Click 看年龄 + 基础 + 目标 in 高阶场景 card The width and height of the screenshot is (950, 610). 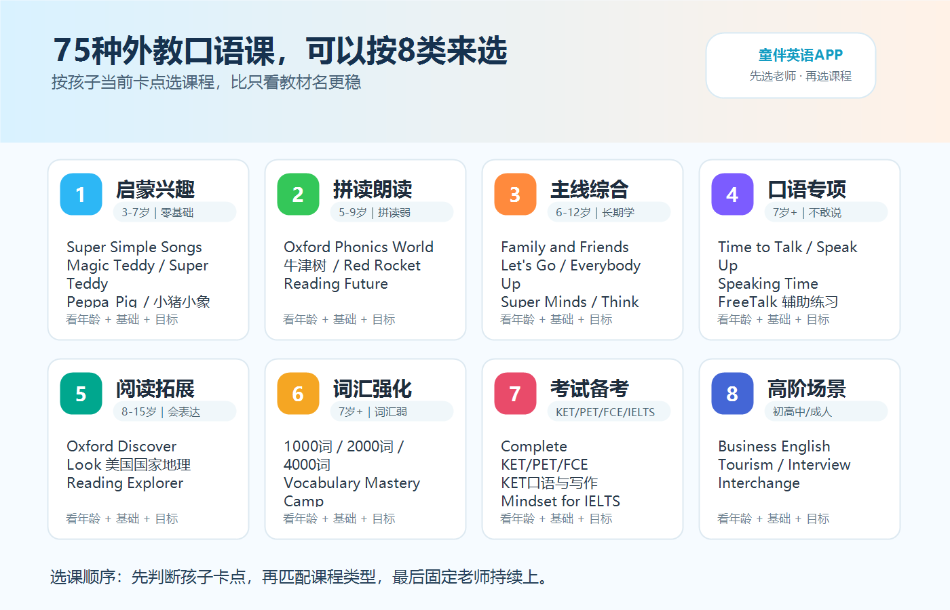pyautogui.click(x=774, y=518)
